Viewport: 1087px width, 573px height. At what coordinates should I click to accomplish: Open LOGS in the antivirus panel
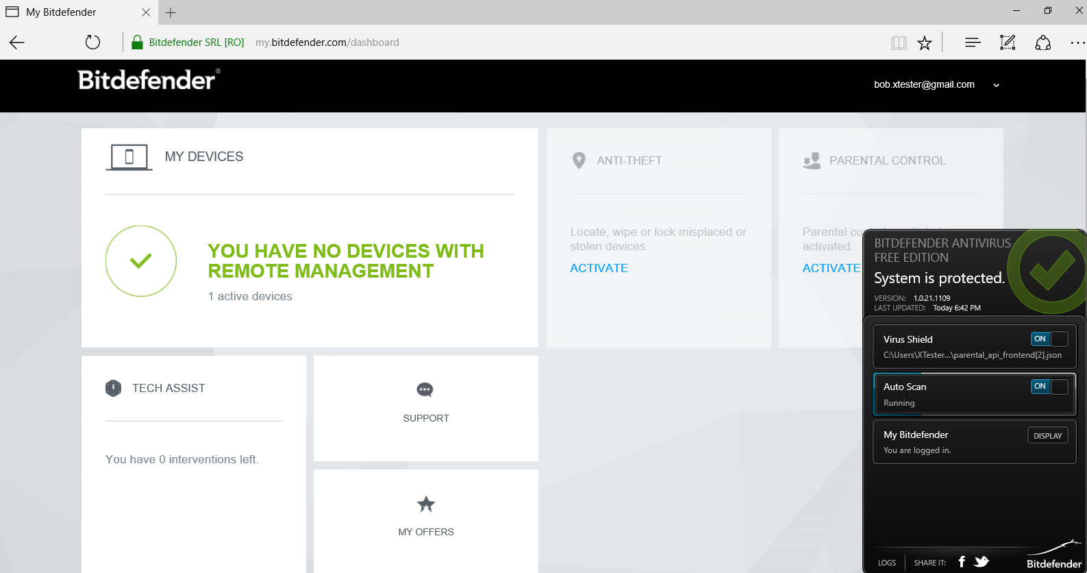(x=887, y=563)
